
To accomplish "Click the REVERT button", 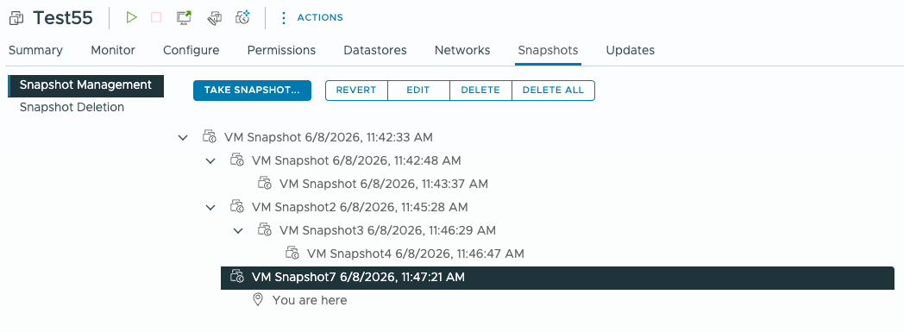I will click(356, 91).
